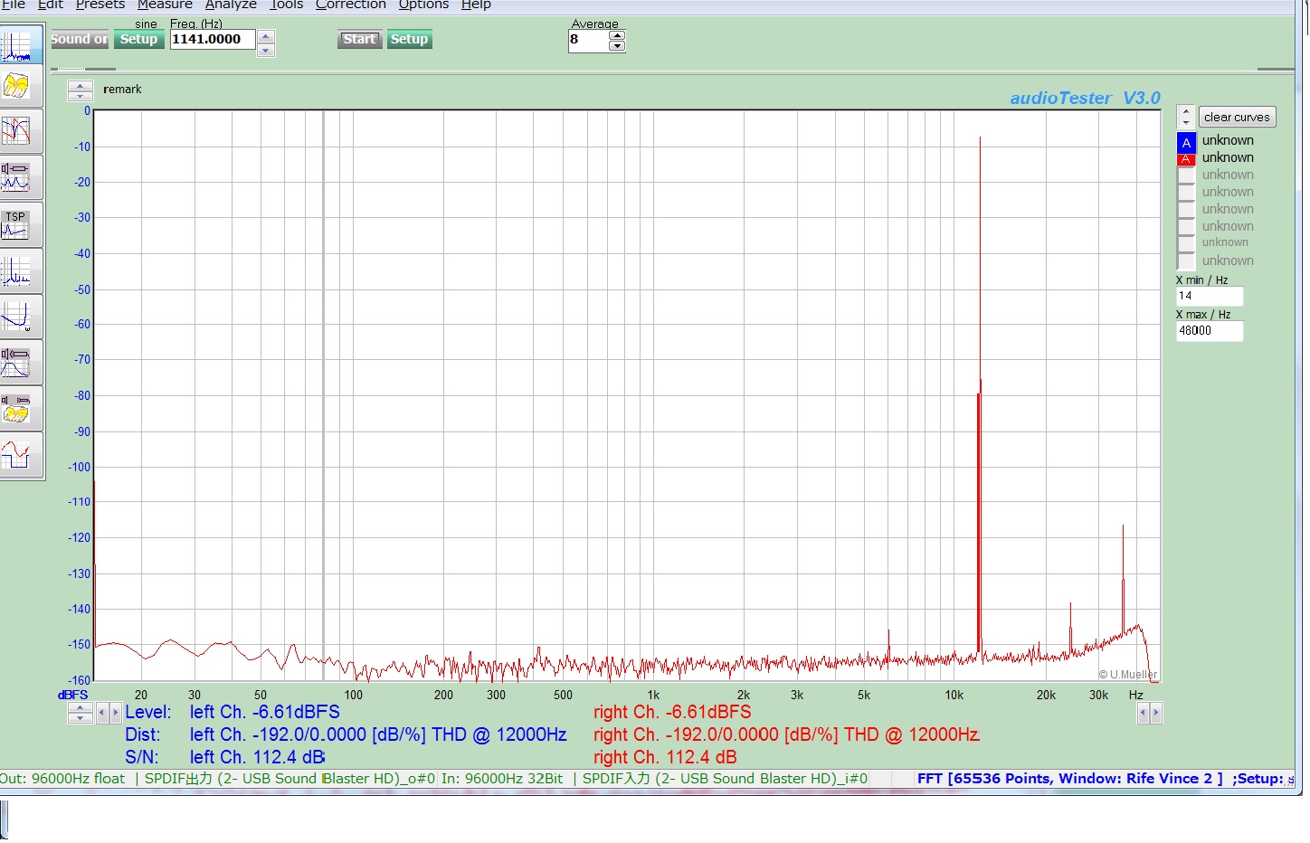Open the 3D waterfall spectrum tool
1310x843 pixels.
click(19, 87)
